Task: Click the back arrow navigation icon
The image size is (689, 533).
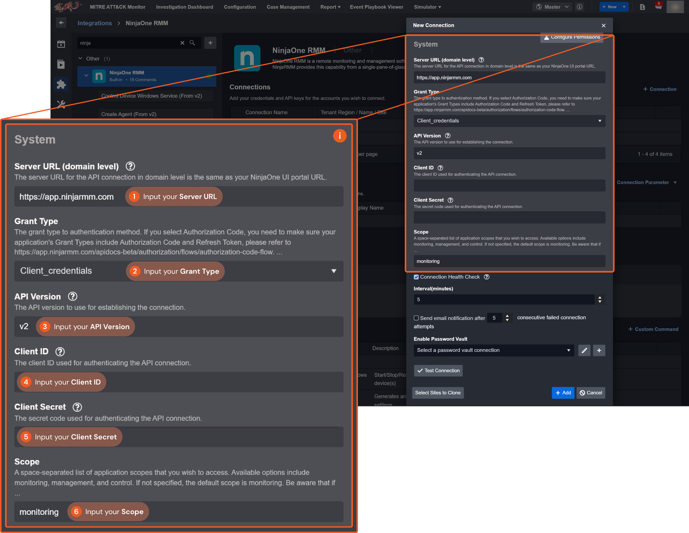Action: click(61, 23)
